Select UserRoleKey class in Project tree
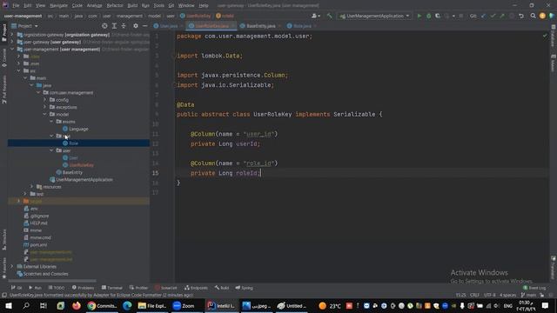The image size is (557, 313). 81,165
